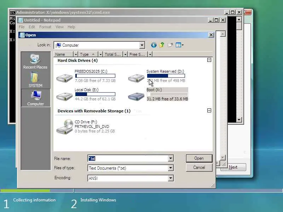The image size is (283, 212).
Task: Click the FRTMEVOL_EN_DVD label
Action: point(92,126)
